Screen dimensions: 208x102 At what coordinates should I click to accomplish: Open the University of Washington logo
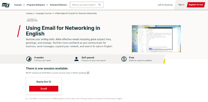[32, 20]
